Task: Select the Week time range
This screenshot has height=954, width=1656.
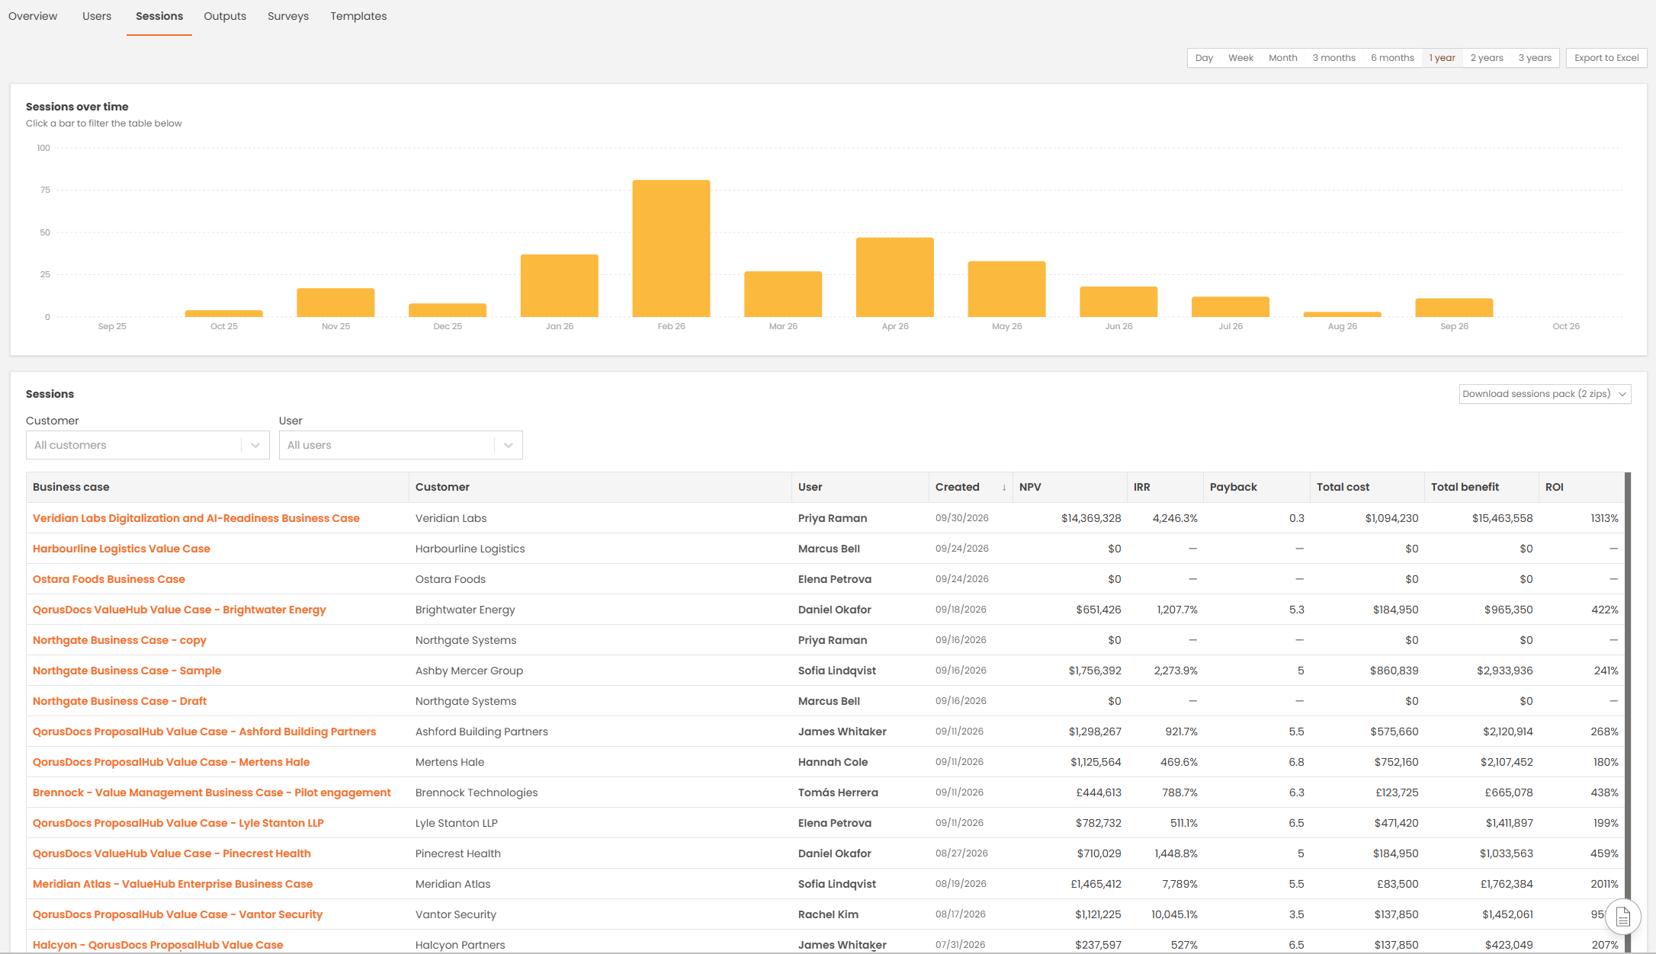Action: (x=1240, y=58)
